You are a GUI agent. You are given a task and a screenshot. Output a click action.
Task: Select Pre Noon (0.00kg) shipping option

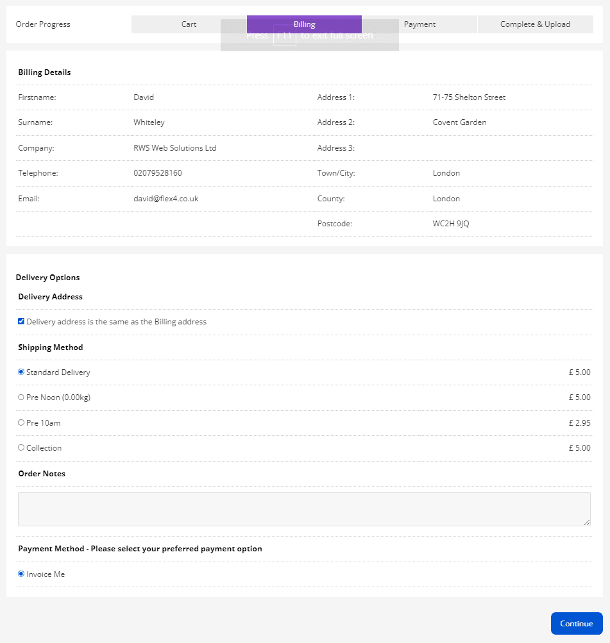point(21,397)
